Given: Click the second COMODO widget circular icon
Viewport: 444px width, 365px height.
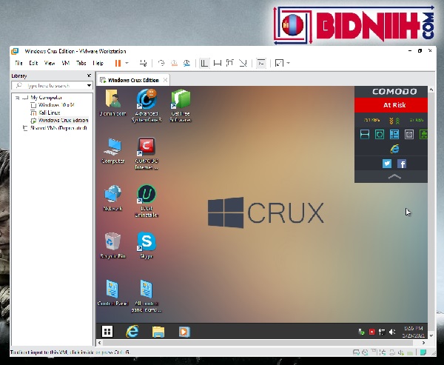Looking at the screenshot, I should point(380,134).
